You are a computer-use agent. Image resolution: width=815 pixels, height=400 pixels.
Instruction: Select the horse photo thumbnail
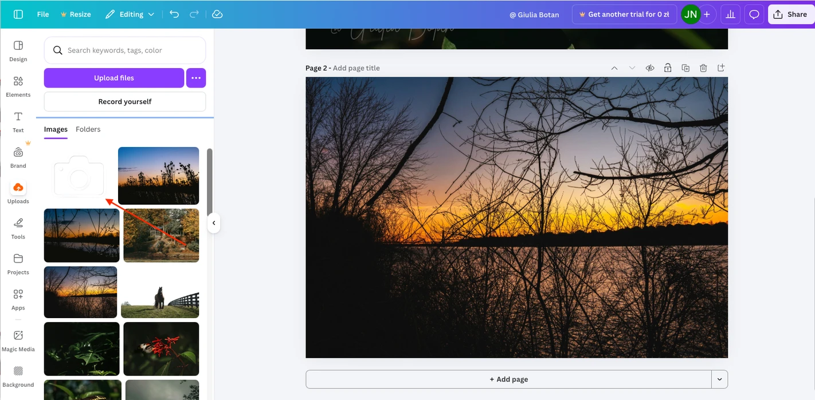pos(160,292)
